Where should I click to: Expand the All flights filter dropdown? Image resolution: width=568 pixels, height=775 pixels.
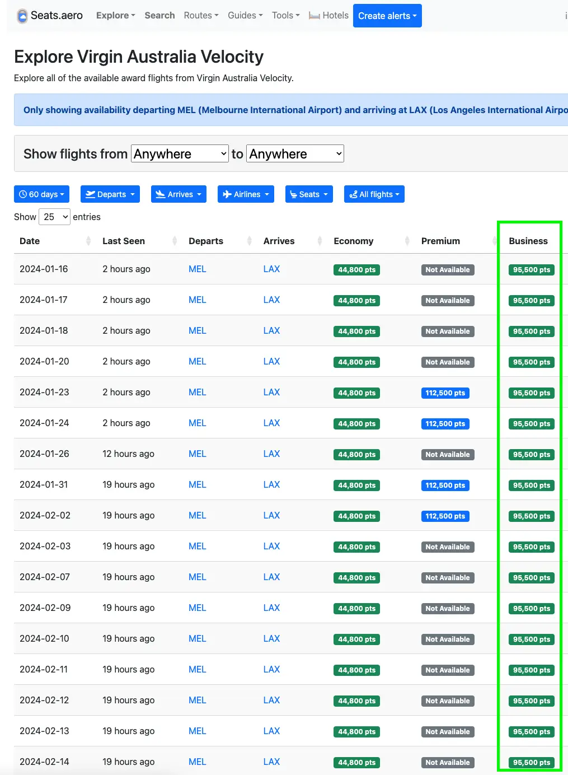coord(374,194)
